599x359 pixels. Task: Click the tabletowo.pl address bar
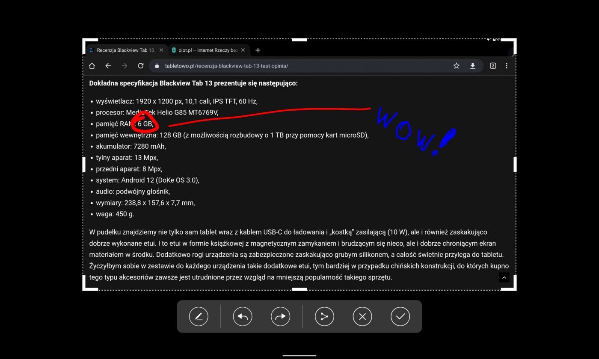click(299, 66)
